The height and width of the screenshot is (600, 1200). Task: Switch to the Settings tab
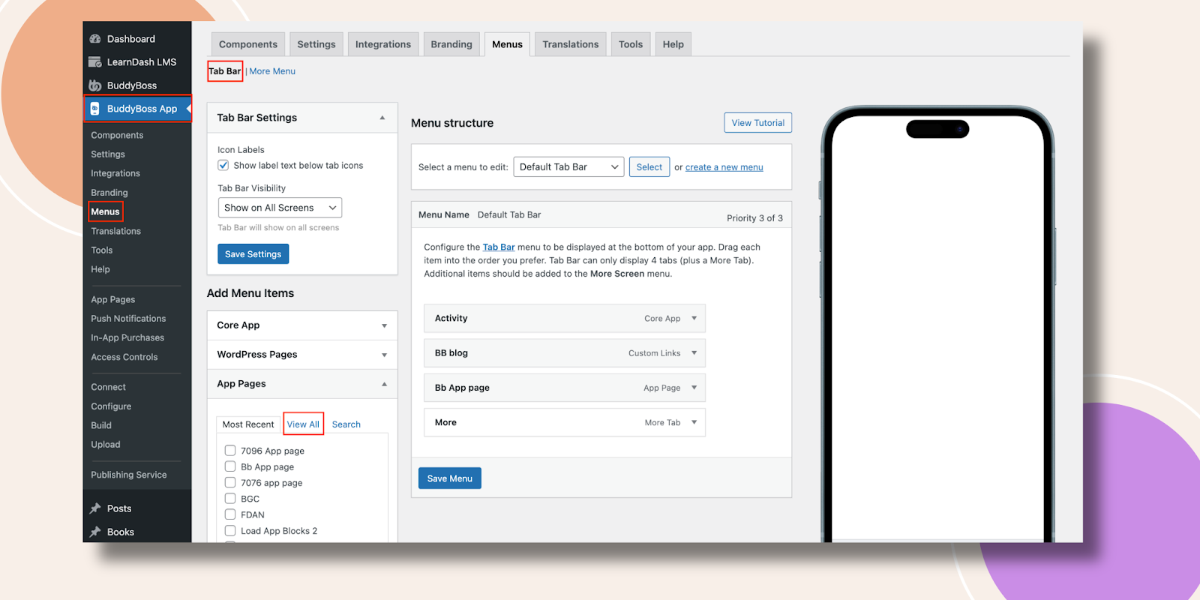coord(316,44)
